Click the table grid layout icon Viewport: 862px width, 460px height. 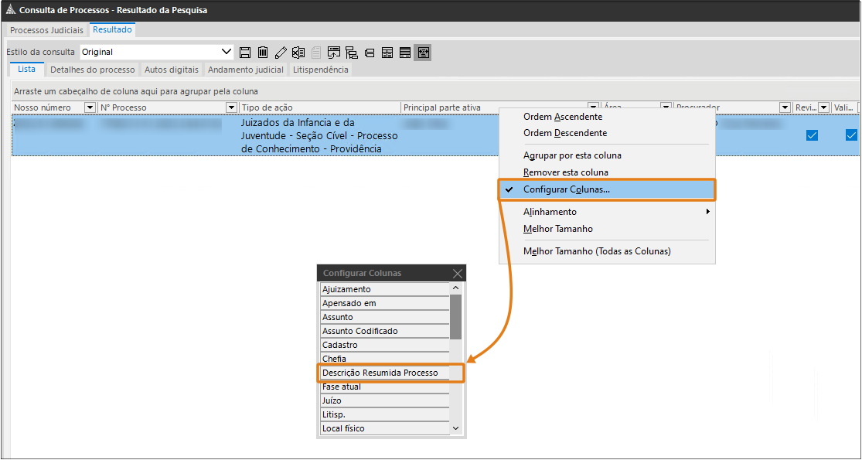[x=387, y=53]
